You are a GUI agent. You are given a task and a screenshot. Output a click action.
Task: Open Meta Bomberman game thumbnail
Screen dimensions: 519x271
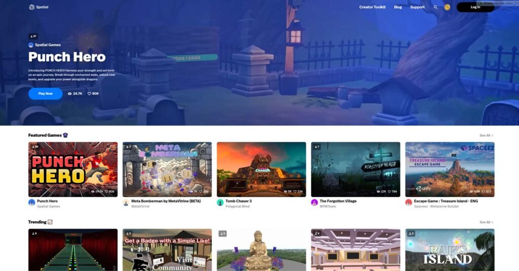(167, 169)
